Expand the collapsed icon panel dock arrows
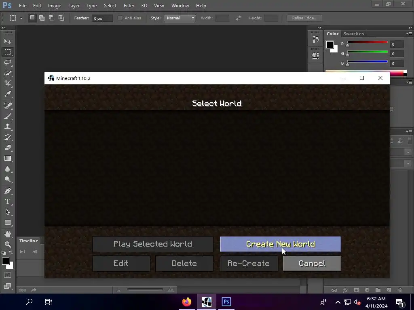Image resolution: width=414 pixels, height=310 pixels. pyautogui.click(x=320, y=28)
